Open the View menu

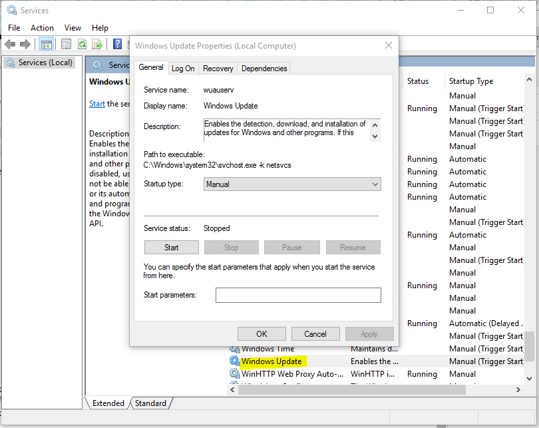[x=73, y=28]
